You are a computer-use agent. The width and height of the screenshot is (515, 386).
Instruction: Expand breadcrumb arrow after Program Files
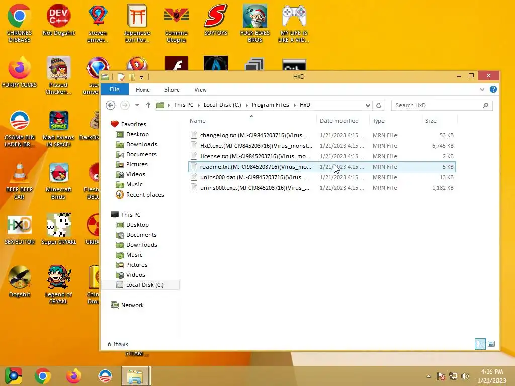click(x=295, y=105)
